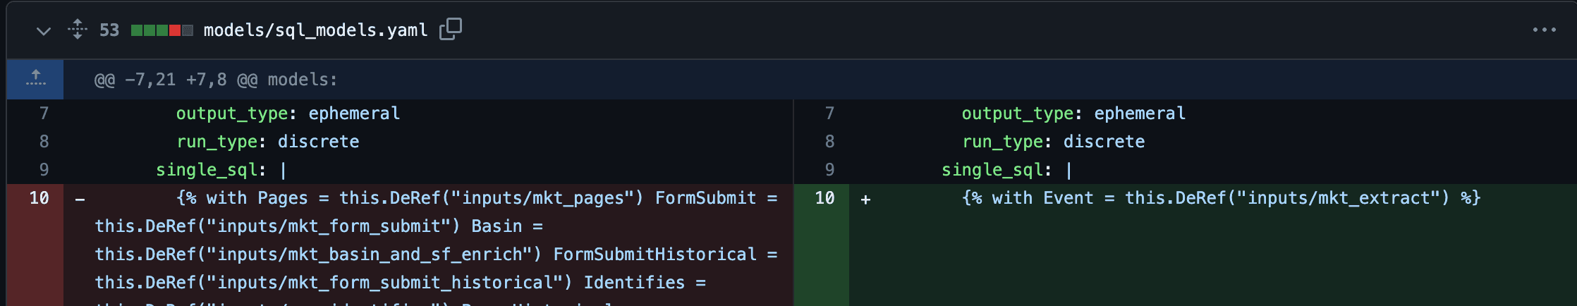Screen dimensions: 1577x306
Task: Collapse the sql_models.yaml diff with the chevron
Action: tap(44, 31)
